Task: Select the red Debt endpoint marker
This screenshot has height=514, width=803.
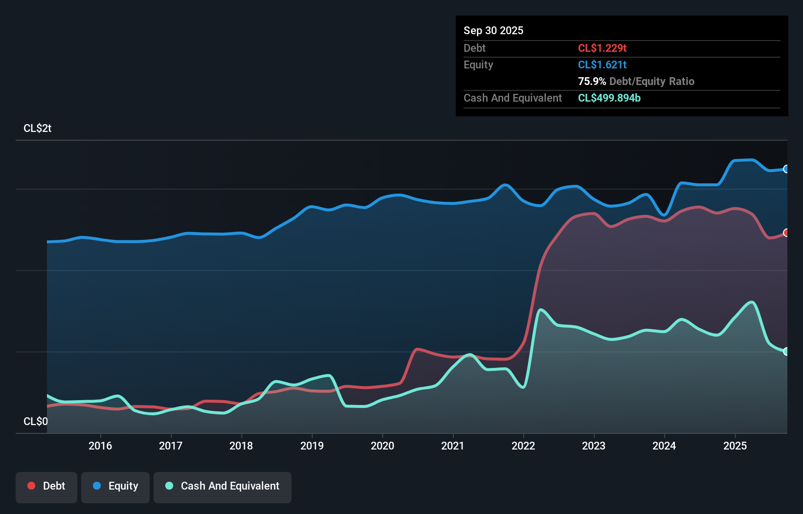Action: (x=786, y=233)
